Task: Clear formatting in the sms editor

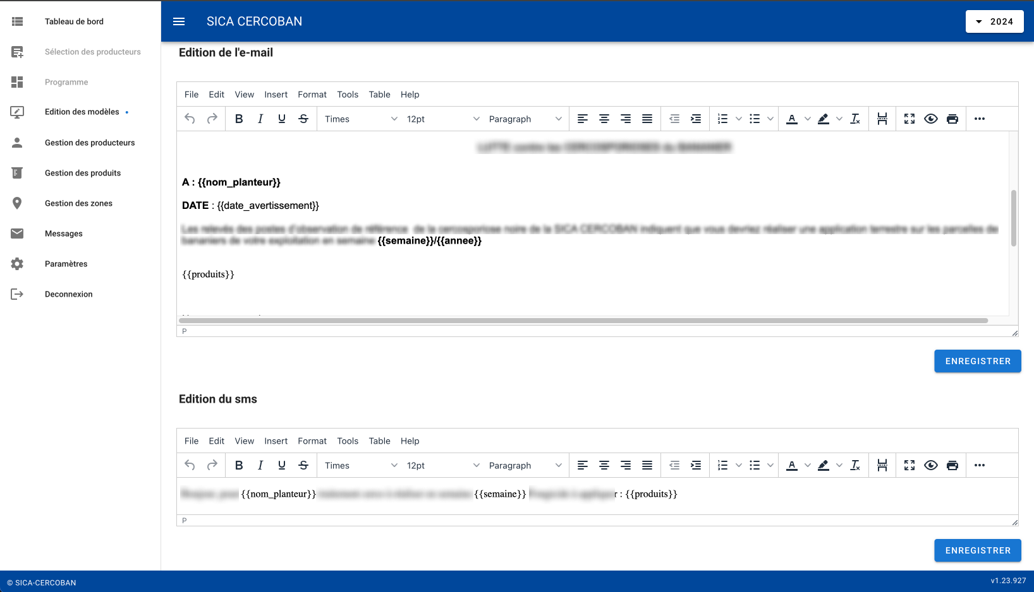Action: pyautogui.click(x=855, y=465)
